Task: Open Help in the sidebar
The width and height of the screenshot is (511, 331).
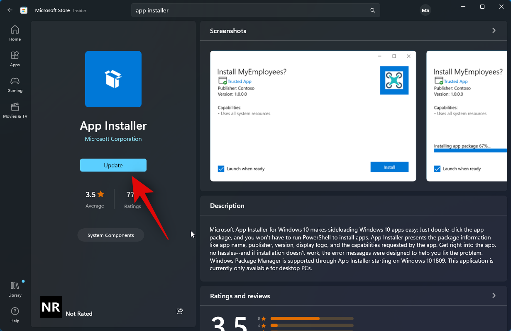Action: 15,315
